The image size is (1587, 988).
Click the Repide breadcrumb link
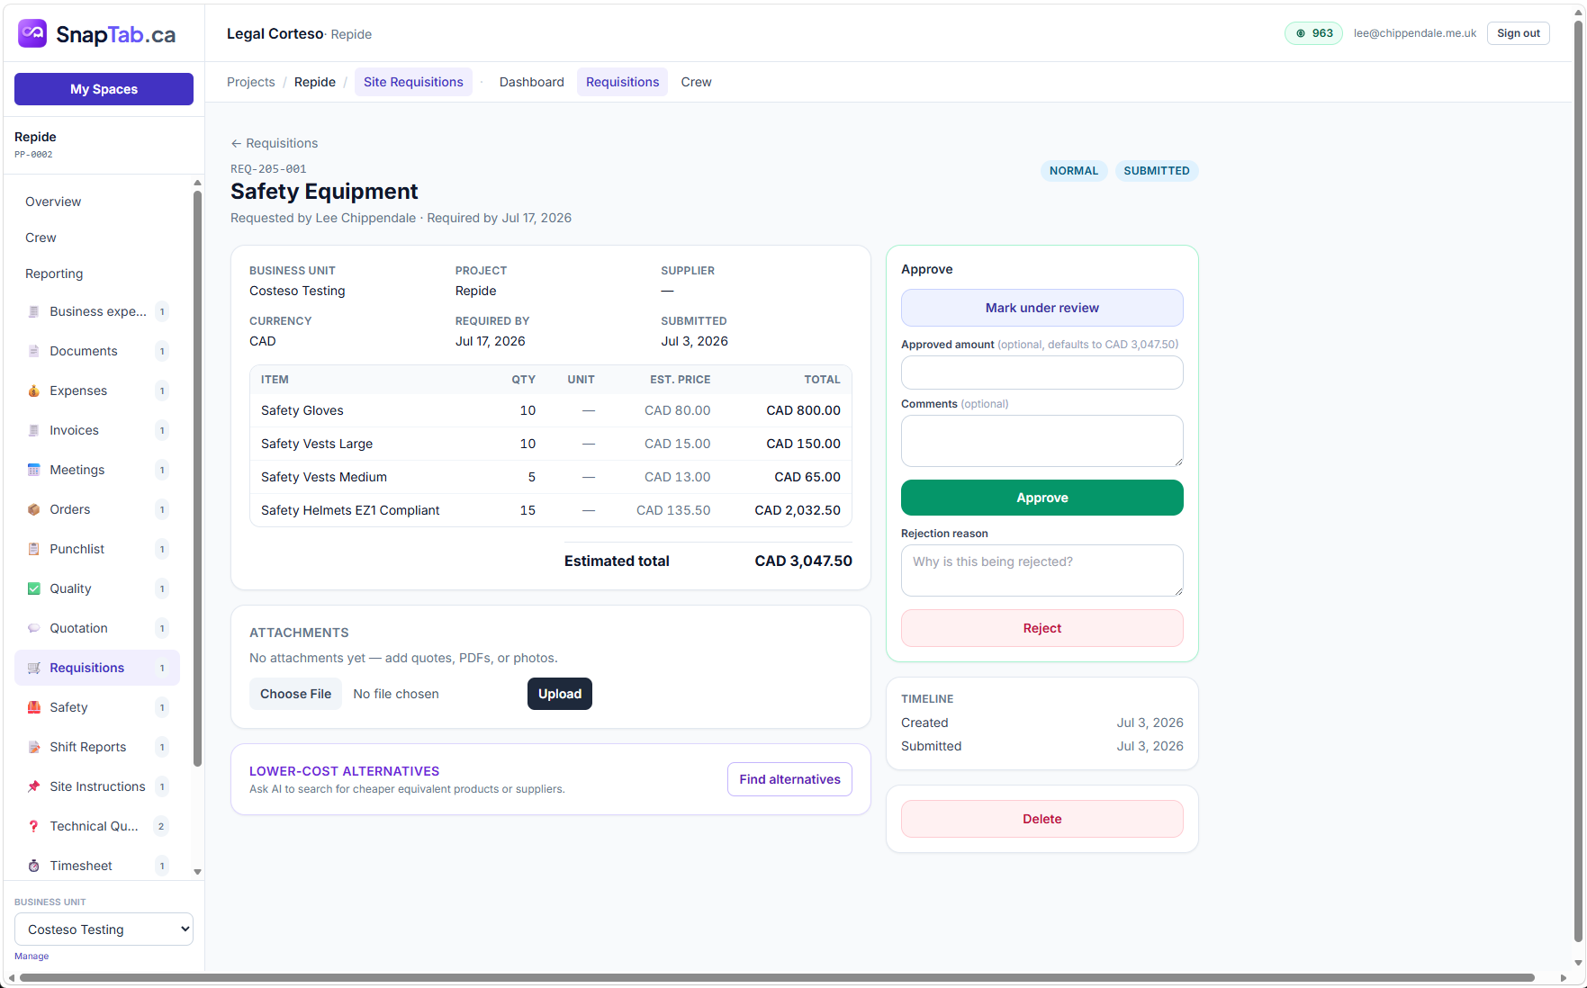(x=314, y=82)
